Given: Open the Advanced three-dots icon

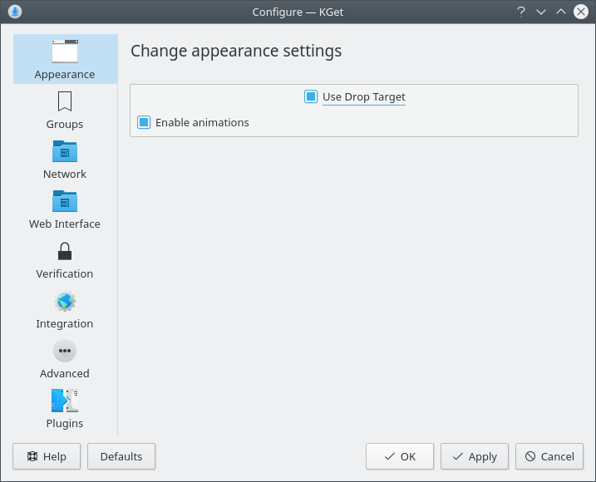Looking at the screenshot, I should click(65, 351).
